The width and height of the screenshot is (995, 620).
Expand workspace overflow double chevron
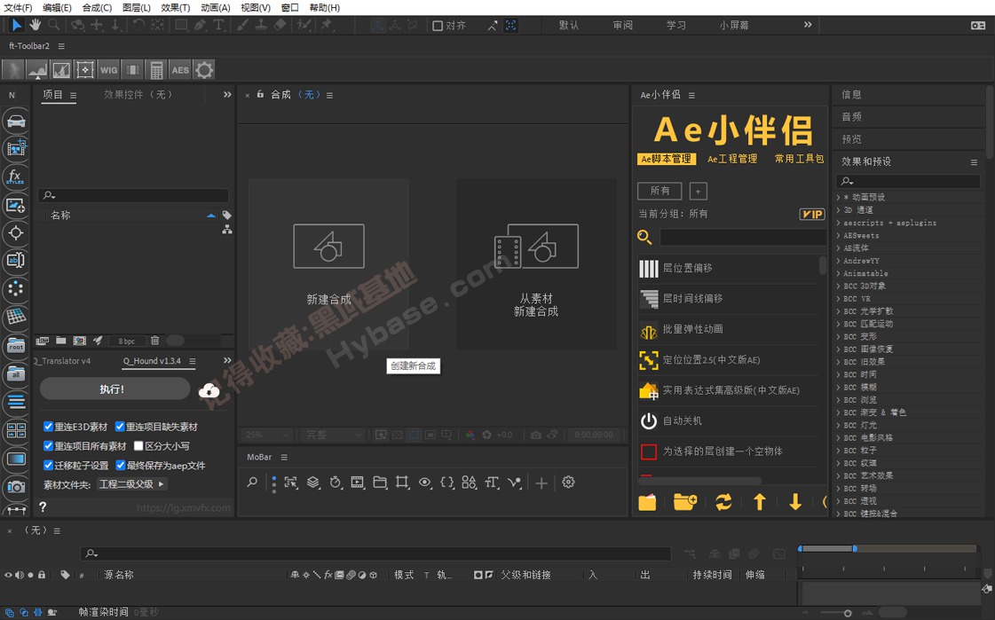tap(808, 25)
